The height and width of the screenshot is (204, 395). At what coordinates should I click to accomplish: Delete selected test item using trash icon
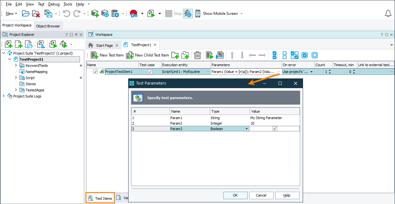[x=198, y=55]
